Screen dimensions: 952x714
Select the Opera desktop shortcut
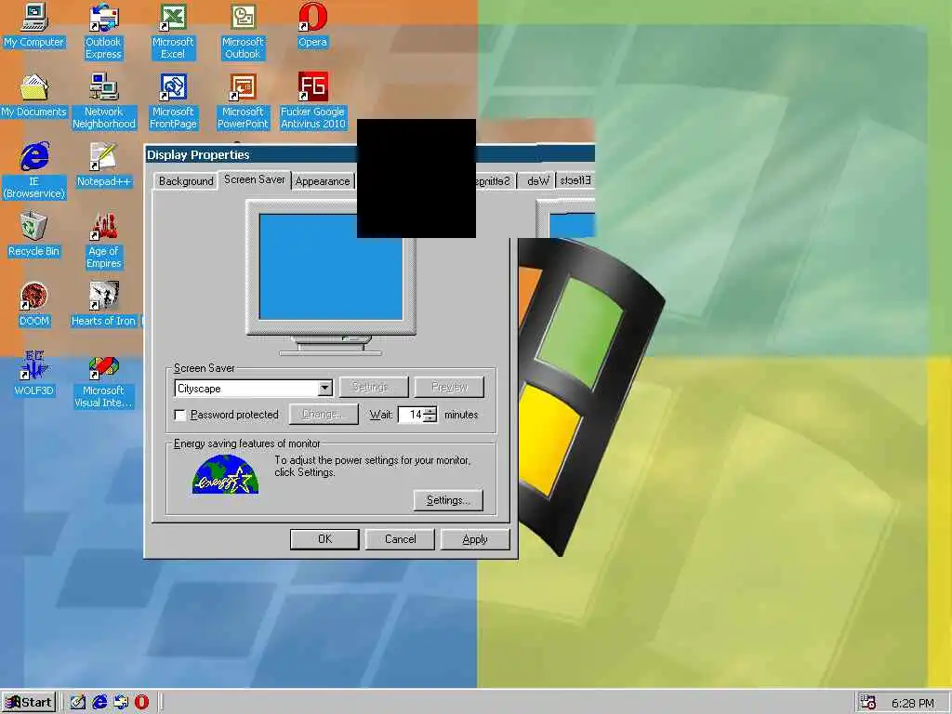click(312, 25)
